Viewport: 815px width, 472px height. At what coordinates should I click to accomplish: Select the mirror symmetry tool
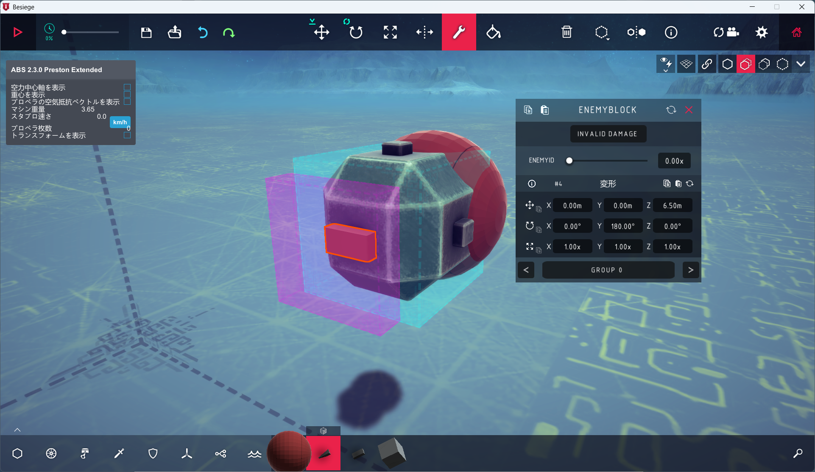pos(424,32)
